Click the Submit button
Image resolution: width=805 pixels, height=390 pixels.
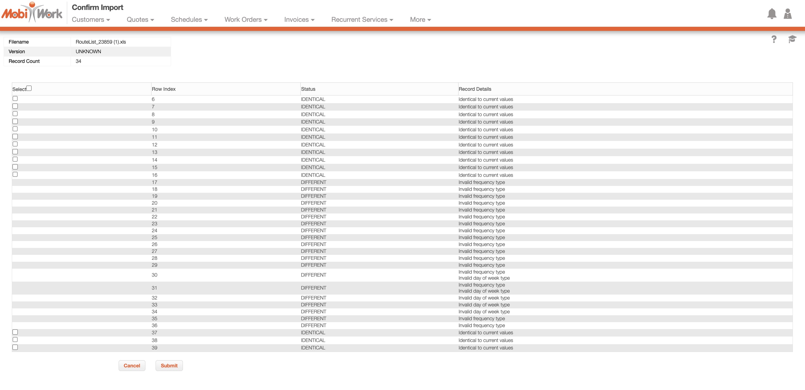point(169,366)
